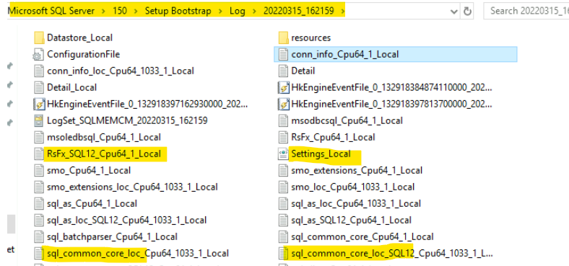Click 20220315_162159 in the address path
Image resolution: width=569 pixels, height=266 pixels.
299,12
